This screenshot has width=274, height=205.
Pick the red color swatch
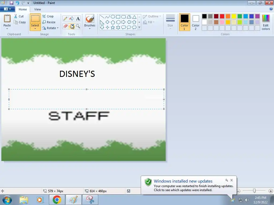222,16
